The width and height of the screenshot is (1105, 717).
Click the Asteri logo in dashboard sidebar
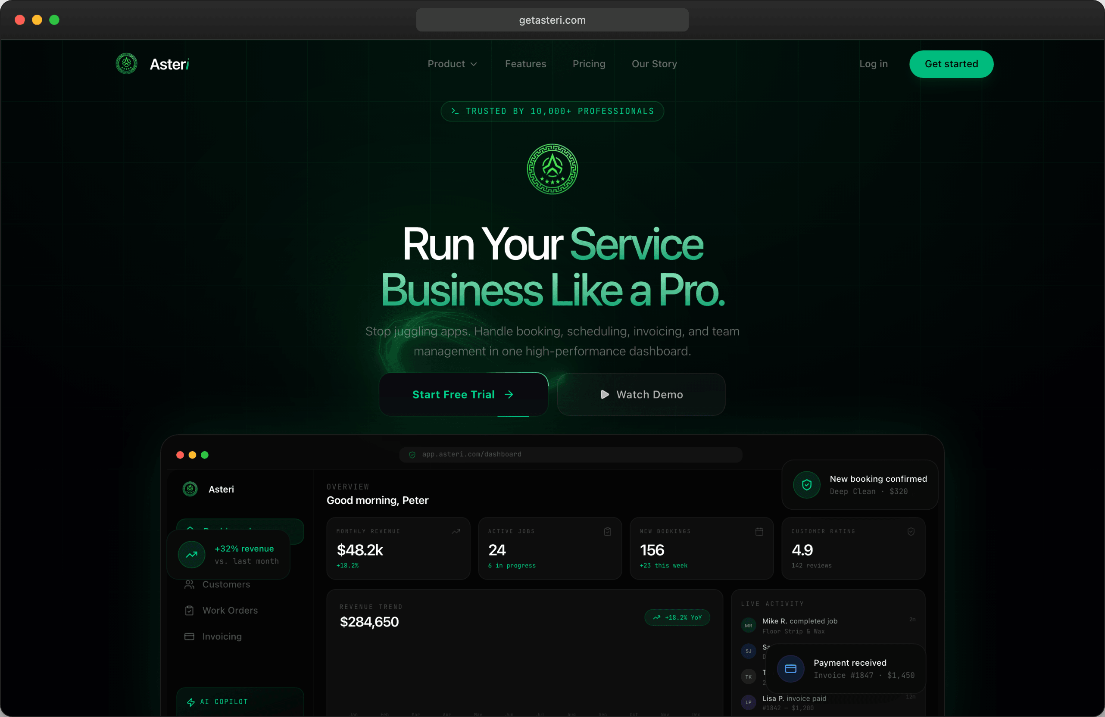190,489
